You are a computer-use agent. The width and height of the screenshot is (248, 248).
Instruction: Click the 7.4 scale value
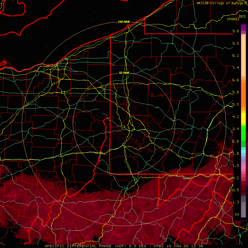236,68
